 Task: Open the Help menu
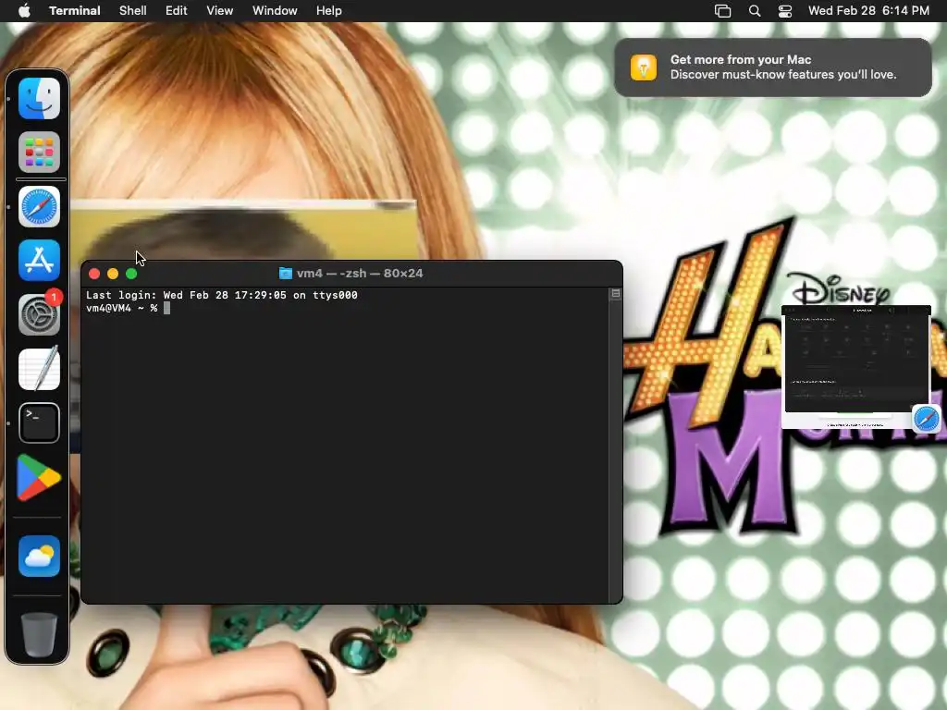tap(329, 11)
